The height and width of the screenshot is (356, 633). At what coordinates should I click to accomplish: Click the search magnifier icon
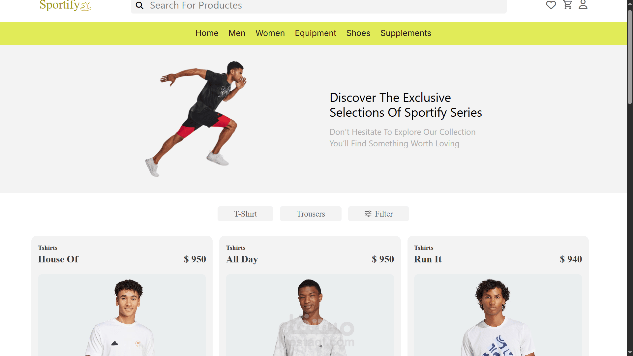[x=139, y=5]
